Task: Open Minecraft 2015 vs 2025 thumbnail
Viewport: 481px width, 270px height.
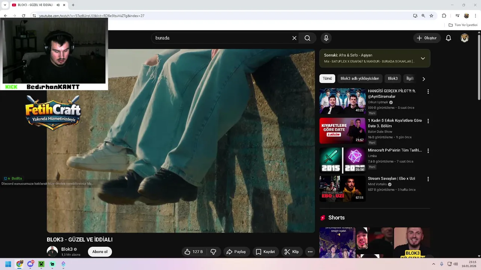Action: (342, 160)
